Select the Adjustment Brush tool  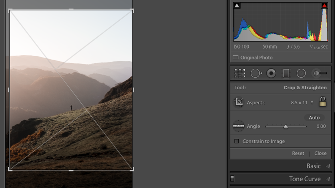[319, 73]
